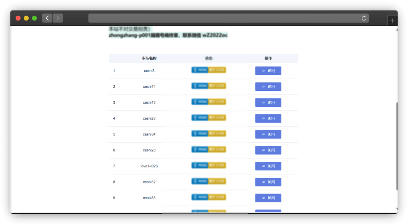This screenshot has height=224, width=408.
Task: Click the 操作 column header
Action: click(x=268, y=58)
